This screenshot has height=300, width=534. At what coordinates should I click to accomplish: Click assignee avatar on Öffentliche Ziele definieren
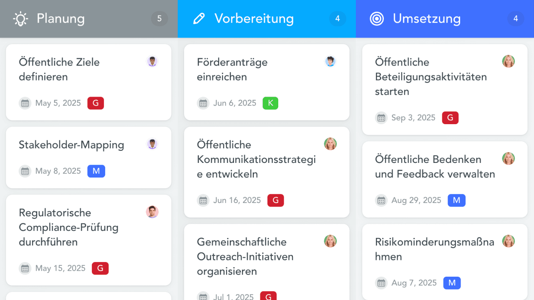tap(152, 62)
